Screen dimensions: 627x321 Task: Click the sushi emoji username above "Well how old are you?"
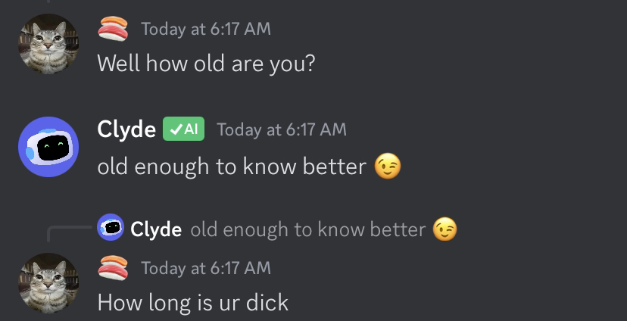click(x=113, y=29)
